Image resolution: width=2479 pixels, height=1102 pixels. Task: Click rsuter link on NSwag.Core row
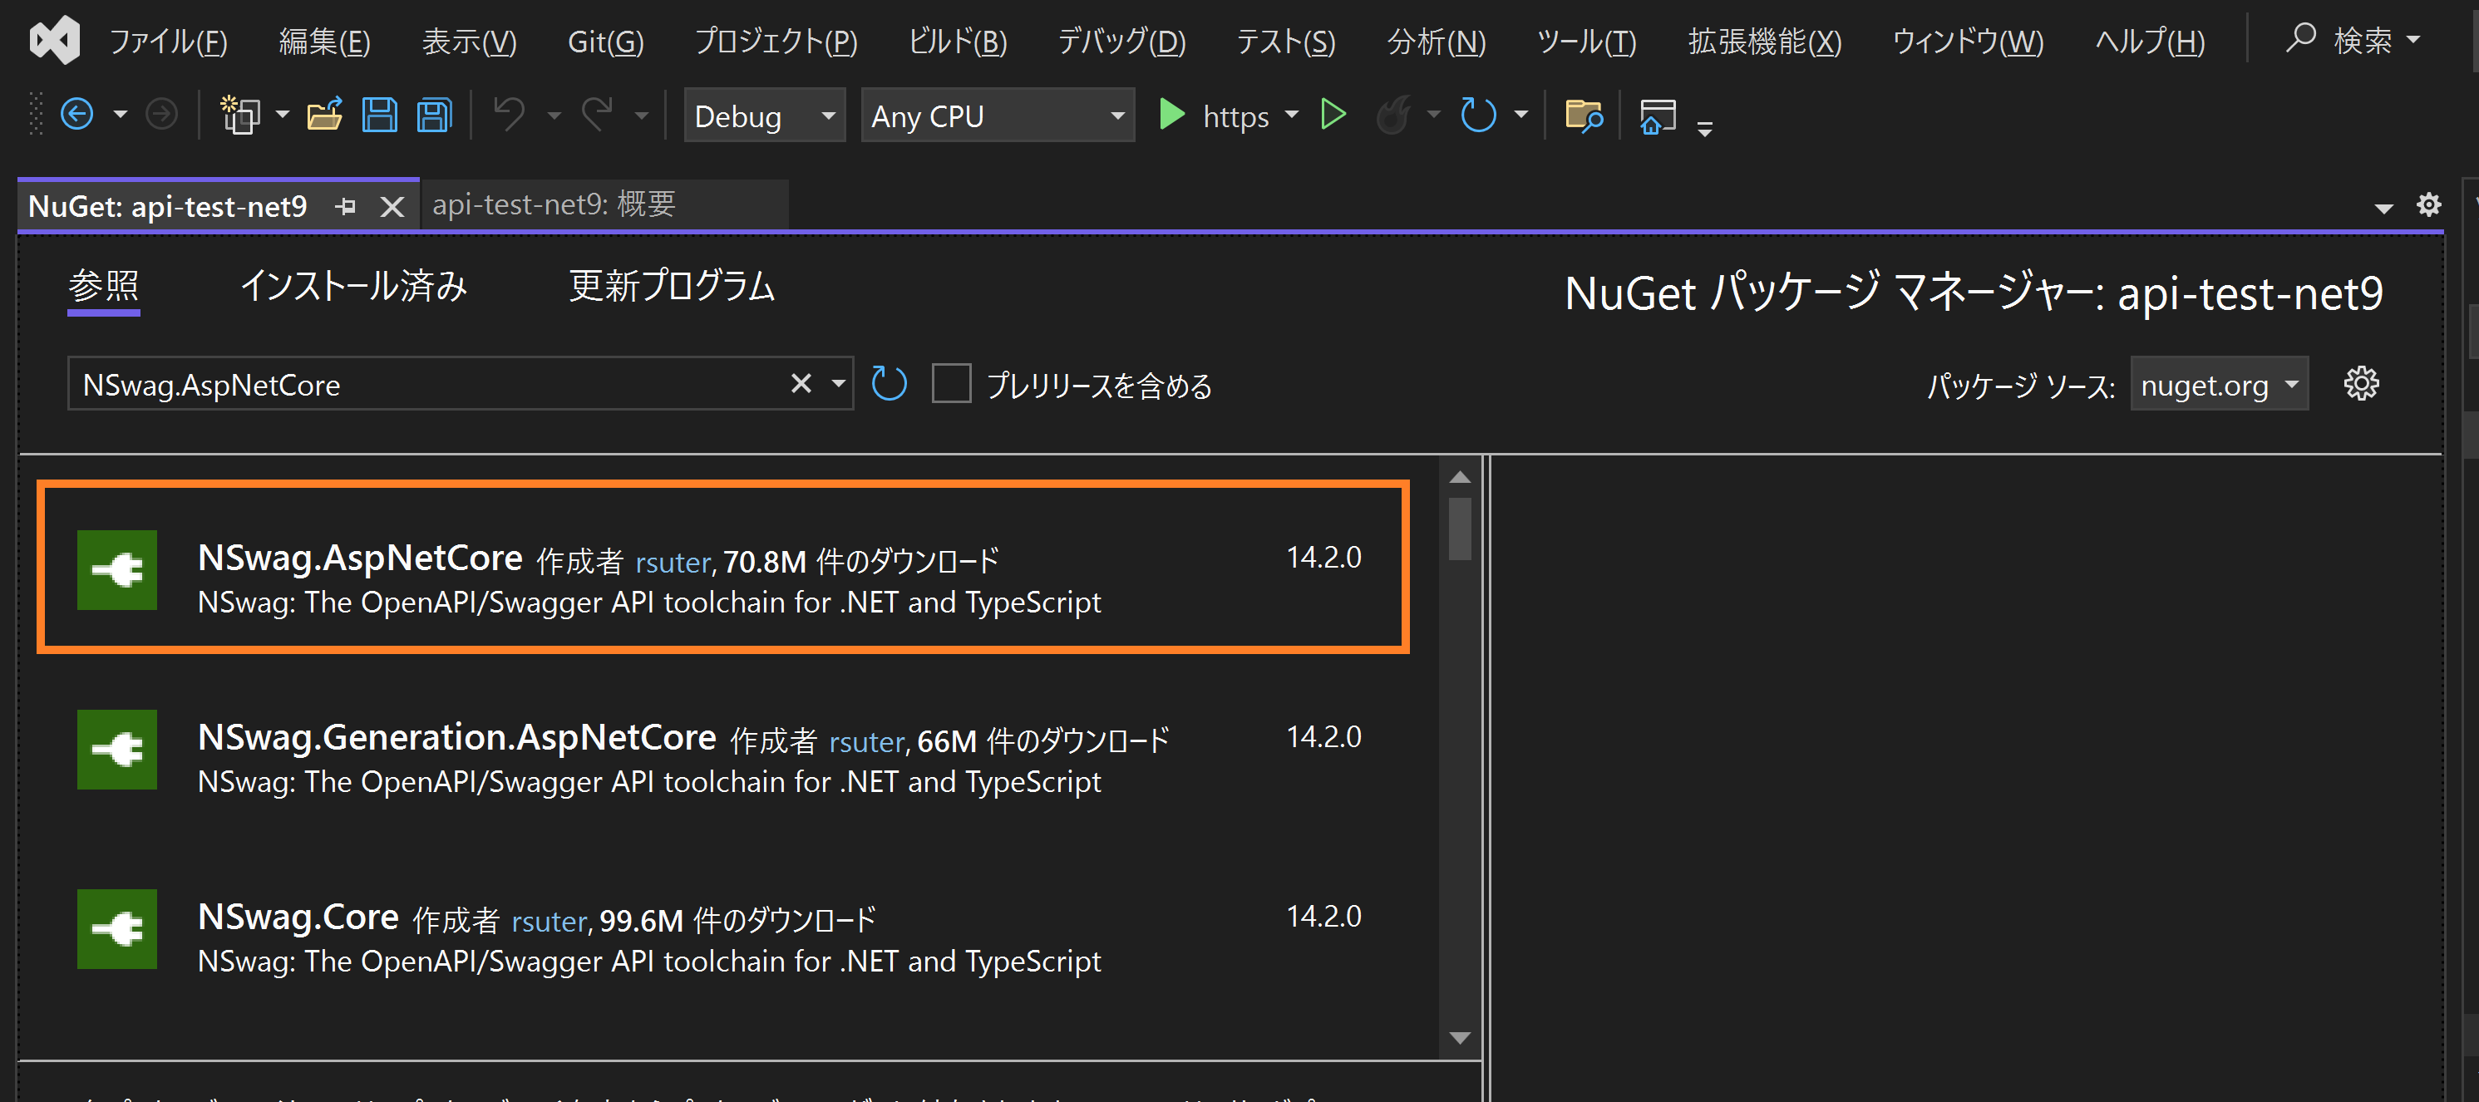[549, 922]
